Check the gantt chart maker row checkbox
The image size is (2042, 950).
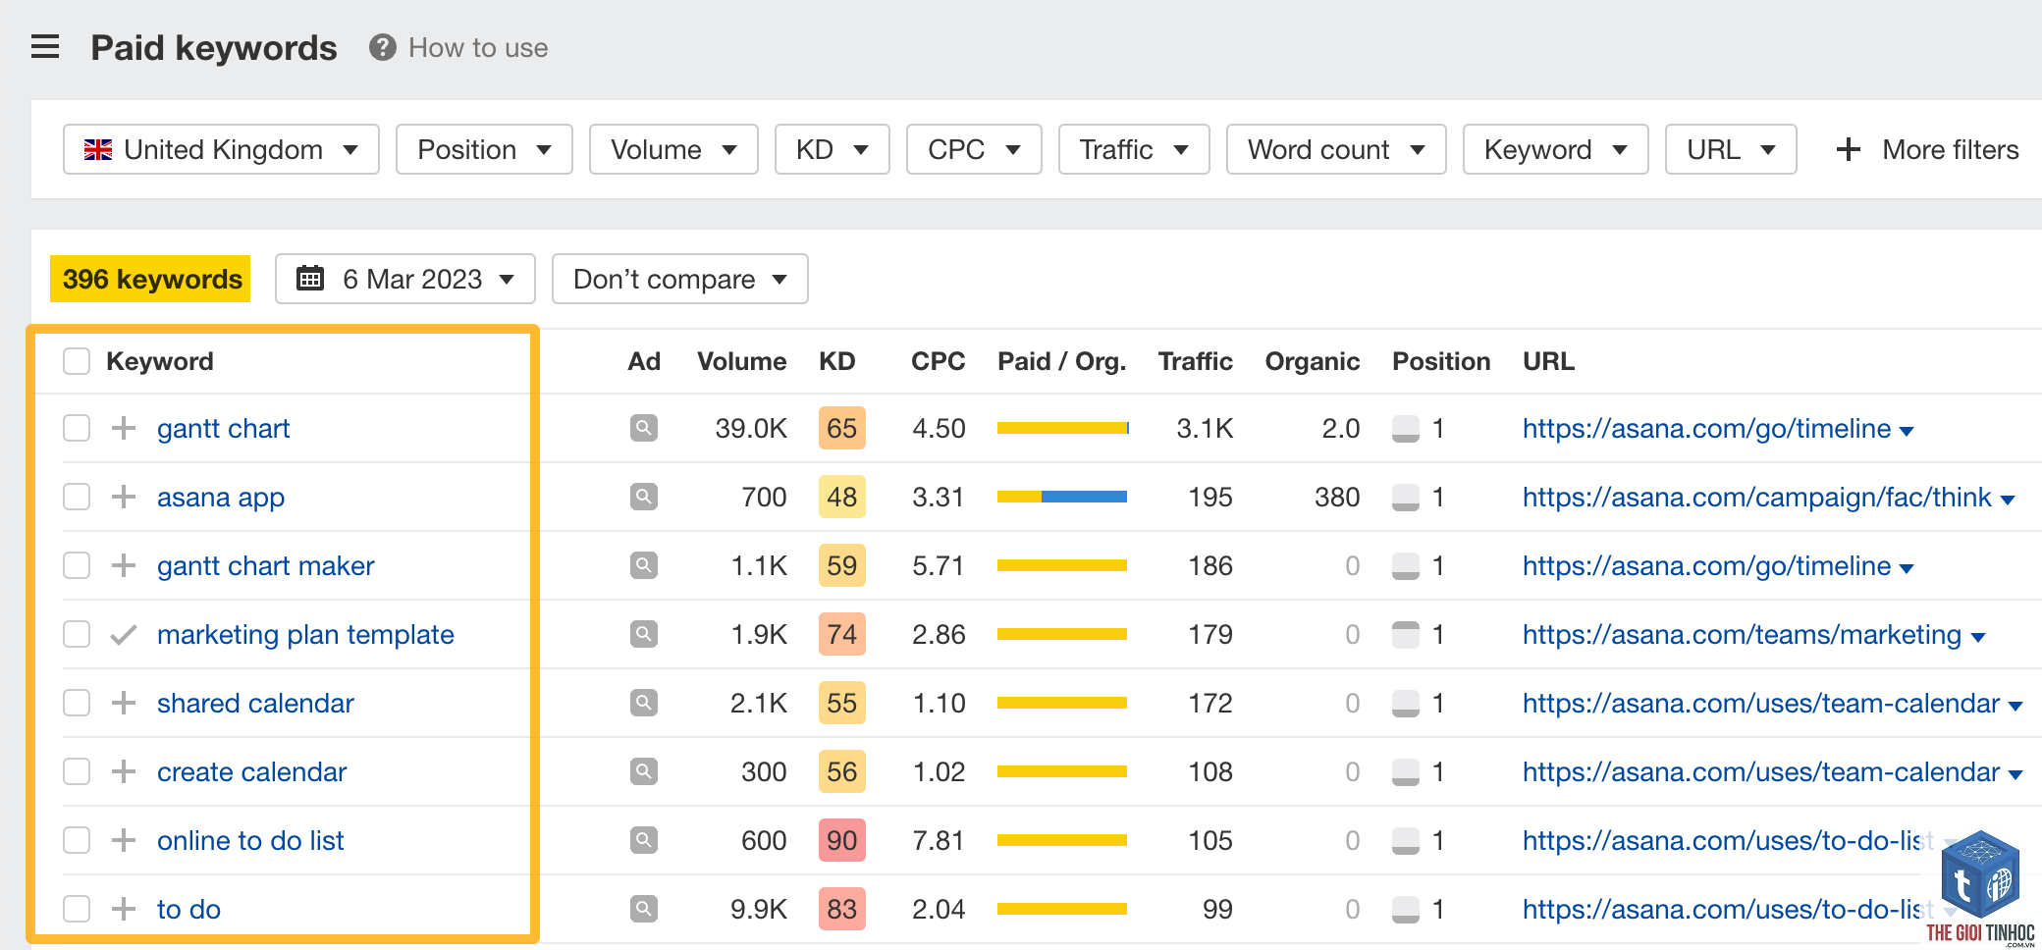click(77, 565)
